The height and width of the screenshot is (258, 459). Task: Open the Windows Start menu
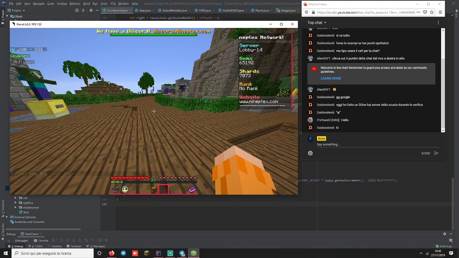click(x=5, y=253)
